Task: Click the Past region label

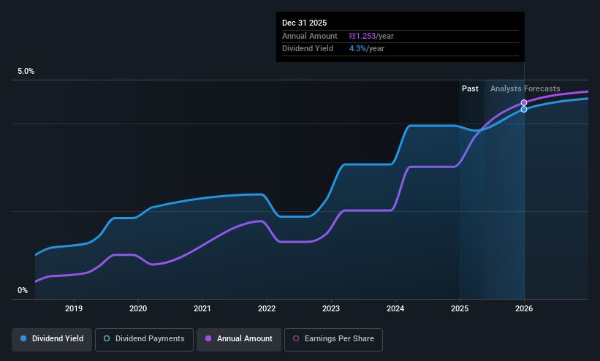Action: 470,89
